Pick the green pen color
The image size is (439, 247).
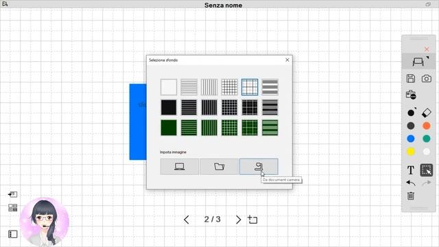point(427,139)
